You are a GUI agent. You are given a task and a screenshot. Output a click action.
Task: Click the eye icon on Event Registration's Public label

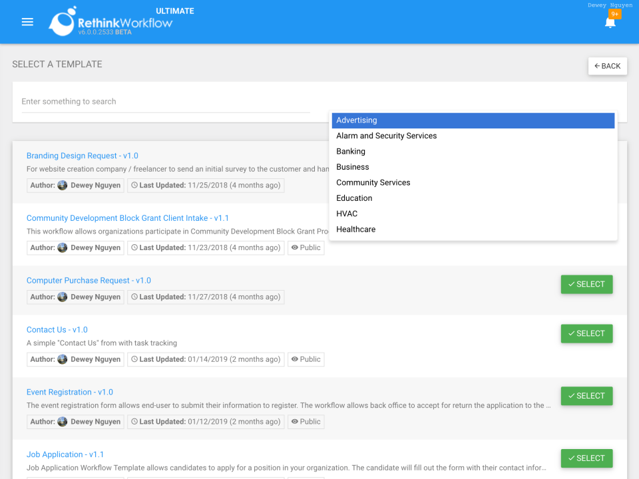pyautogui.click(x=294, y=421)
